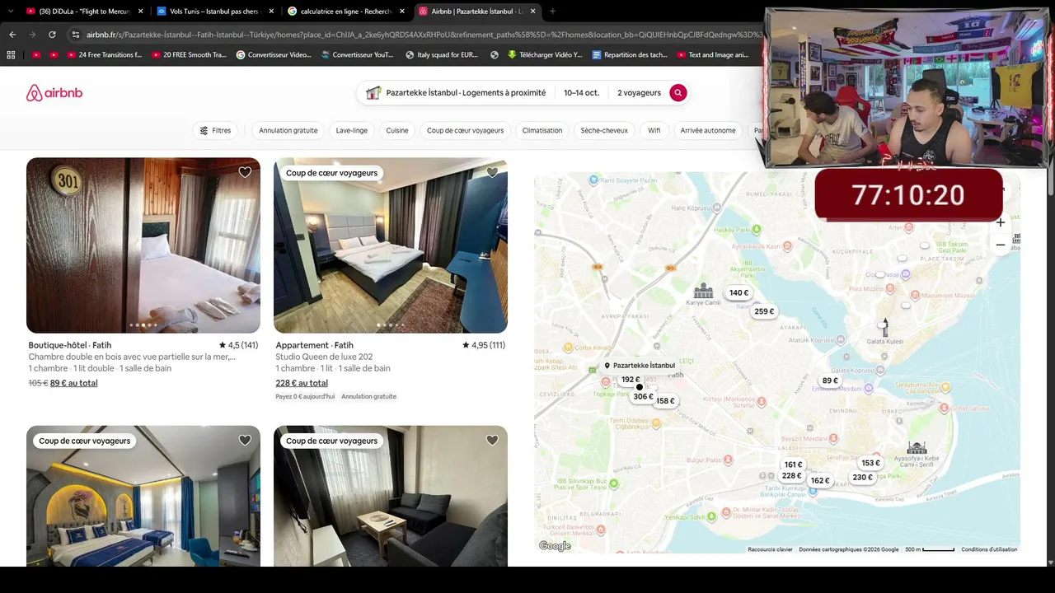Favorite the Studio Queen de luxe 202 listing
Screen dimensions: 1055x593
[x=492, y=172]
